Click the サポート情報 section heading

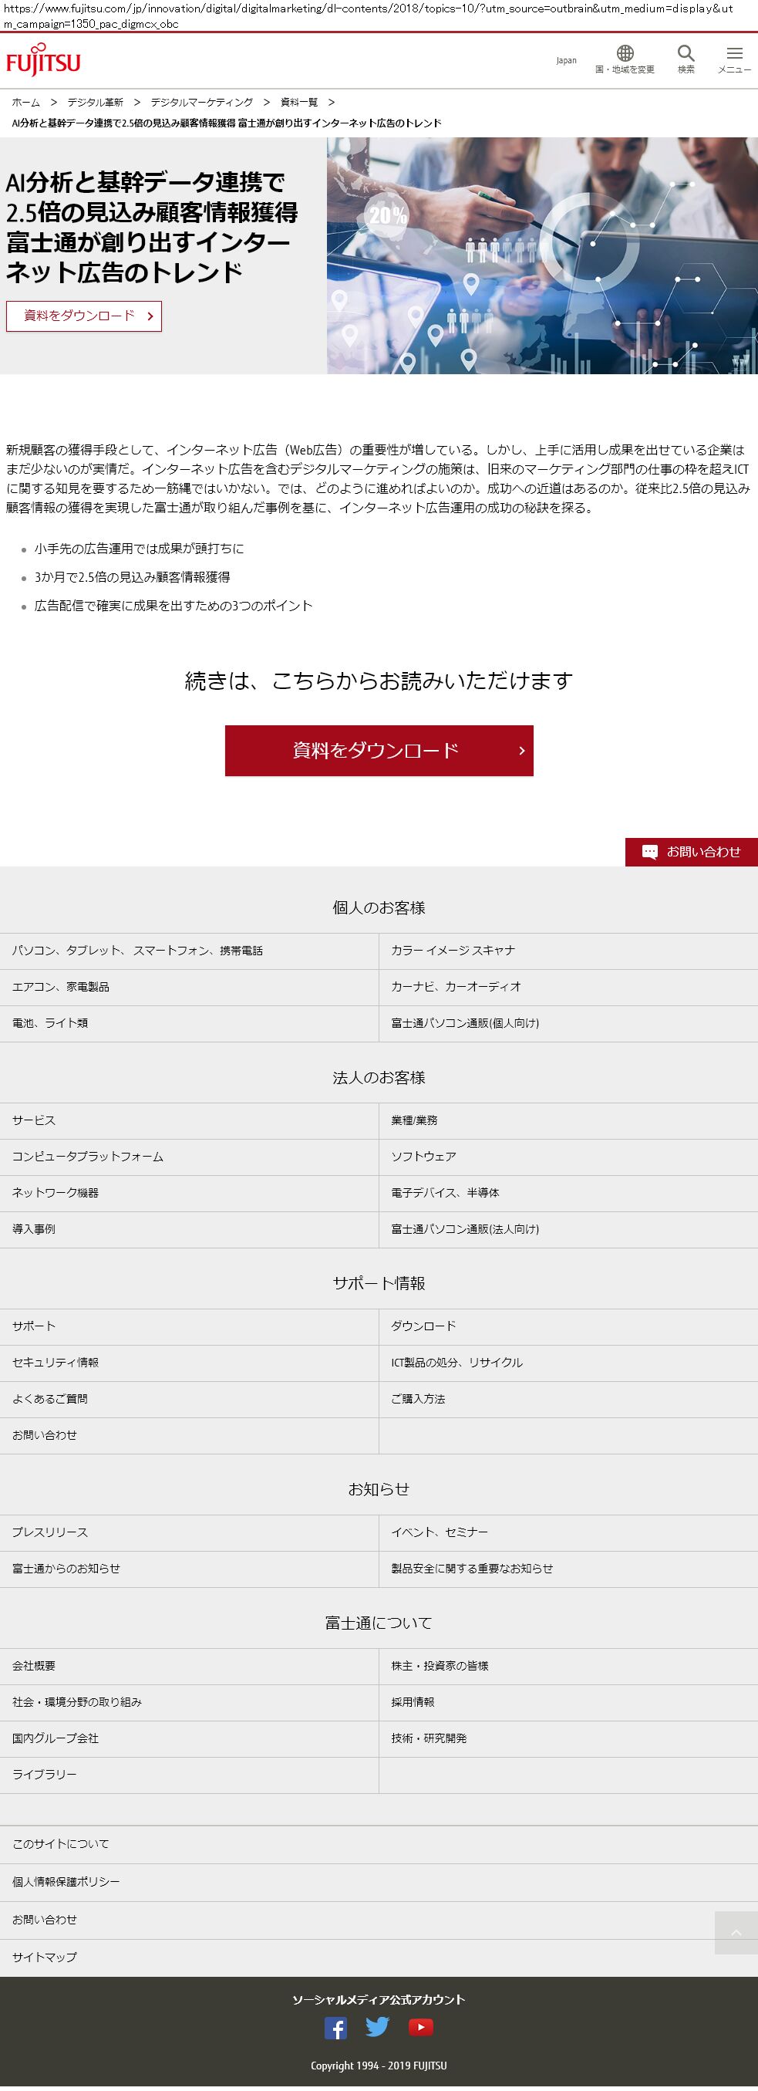379,1284
